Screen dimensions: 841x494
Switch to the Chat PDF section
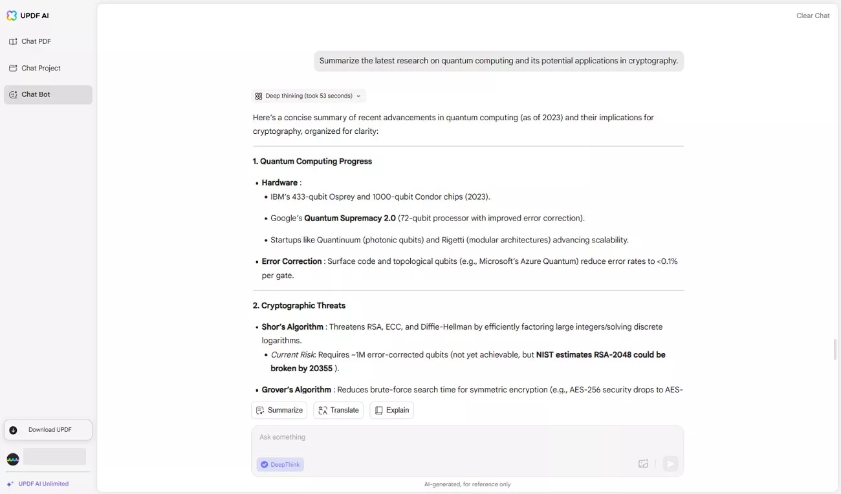[36, 41]
